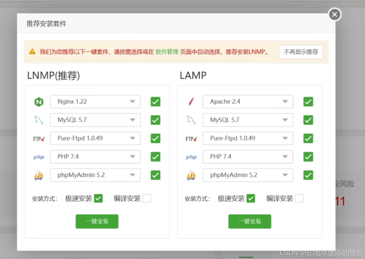Open the 软件管理 link
Viewport: 365px width, 259px height.
click(167, 52)
